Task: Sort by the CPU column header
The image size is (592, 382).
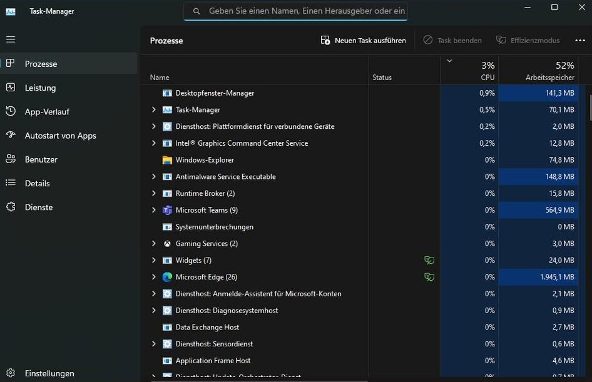Action: click(469, 70)
